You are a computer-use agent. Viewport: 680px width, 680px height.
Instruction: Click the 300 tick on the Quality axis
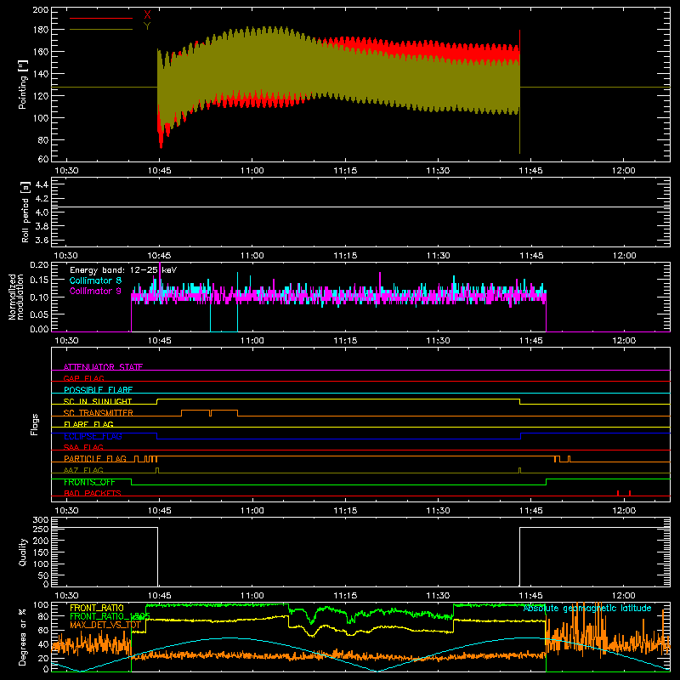coord(41,520)
